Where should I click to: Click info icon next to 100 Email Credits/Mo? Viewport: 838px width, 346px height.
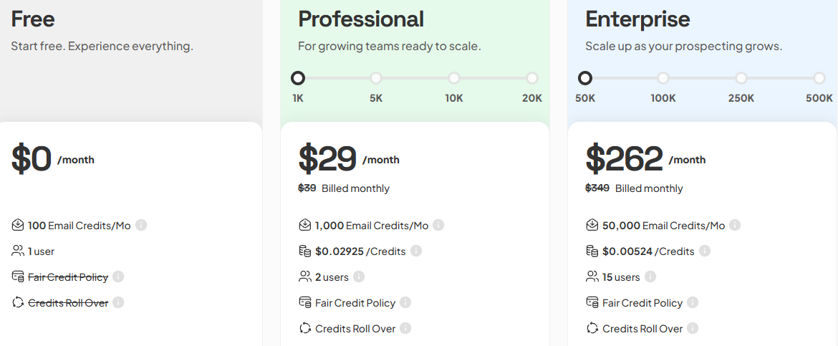click(141, 225)
